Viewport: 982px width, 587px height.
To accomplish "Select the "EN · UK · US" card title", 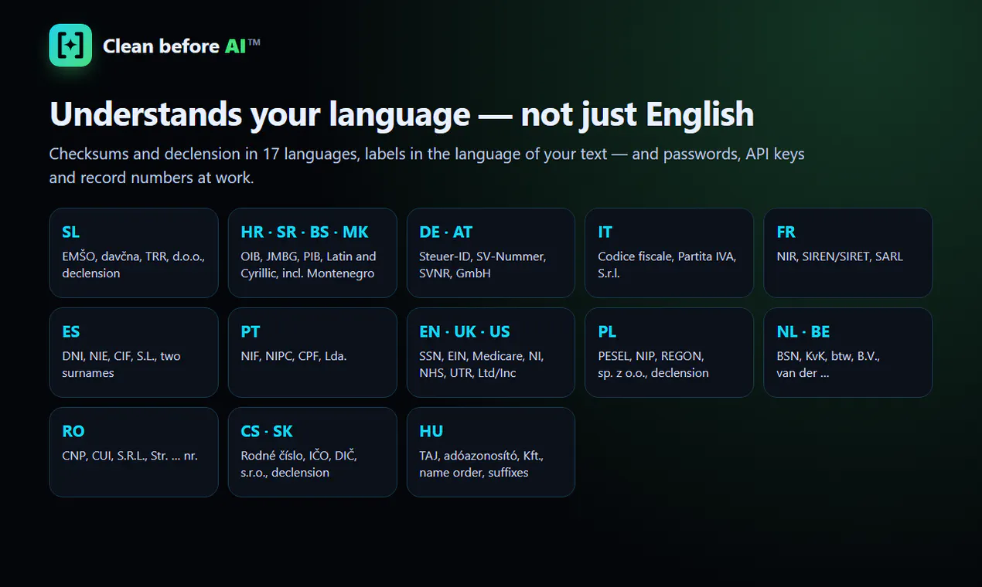I will point(465,331).
